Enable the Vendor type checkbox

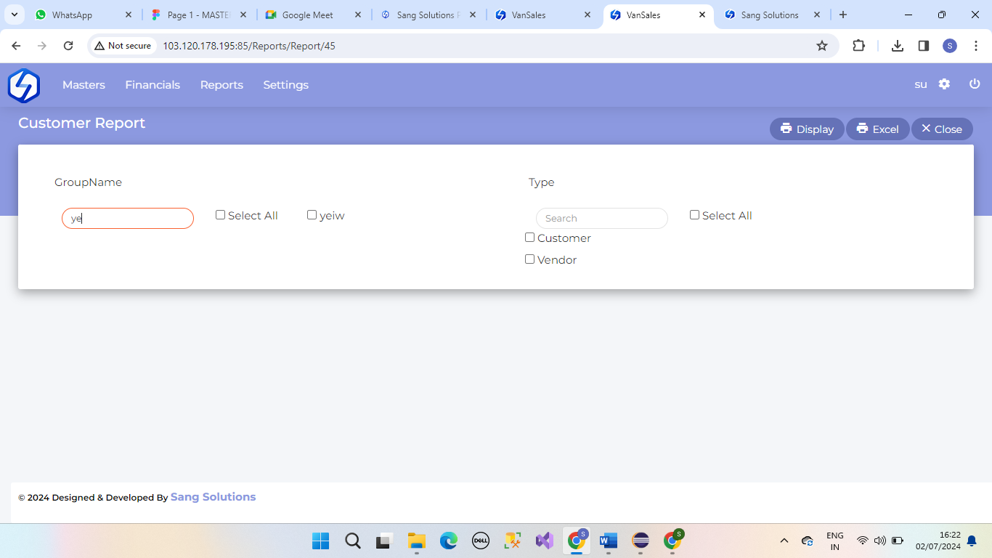tap(530, 259)
